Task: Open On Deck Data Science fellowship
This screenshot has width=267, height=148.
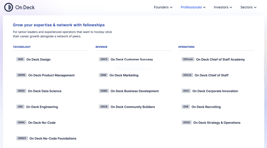Action: [45, 91]
